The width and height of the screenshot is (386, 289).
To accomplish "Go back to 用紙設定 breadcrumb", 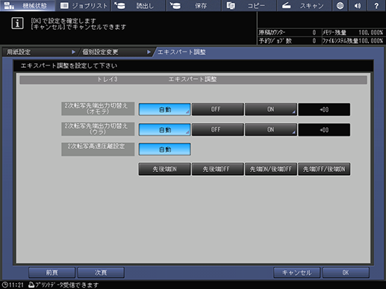I will (40, 52).
